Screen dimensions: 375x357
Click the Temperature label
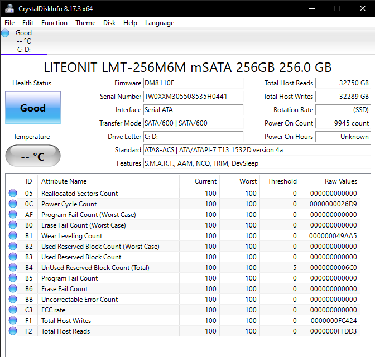tap(32, 137)
